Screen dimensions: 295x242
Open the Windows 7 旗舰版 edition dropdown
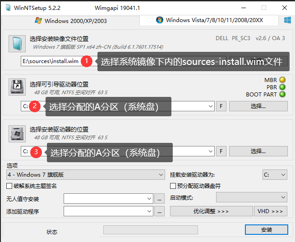[86, 175]
